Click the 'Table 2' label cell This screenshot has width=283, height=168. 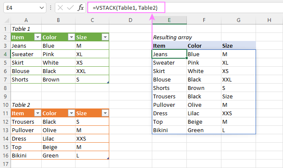[26, 105]
